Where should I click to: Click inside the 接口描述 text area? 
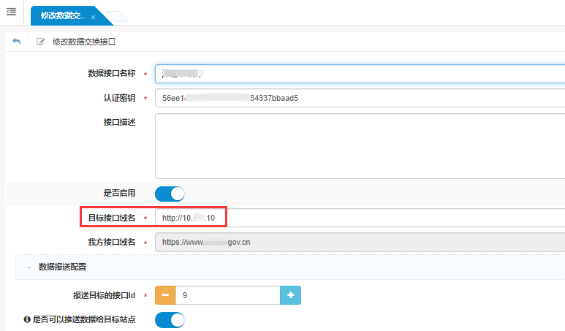pos(360,146)
